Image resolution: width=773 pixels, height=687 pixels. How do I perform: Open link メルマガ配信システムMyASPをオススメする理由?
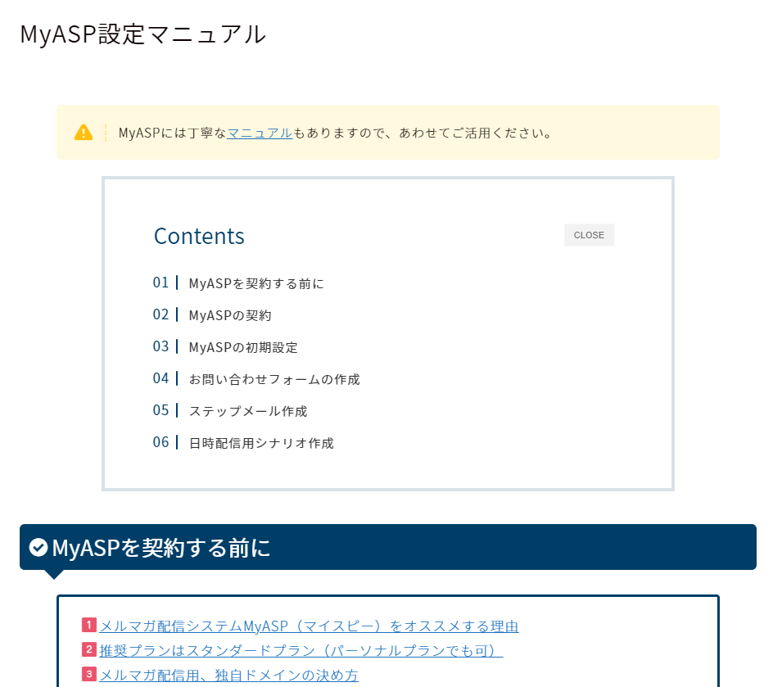point(309,626)
